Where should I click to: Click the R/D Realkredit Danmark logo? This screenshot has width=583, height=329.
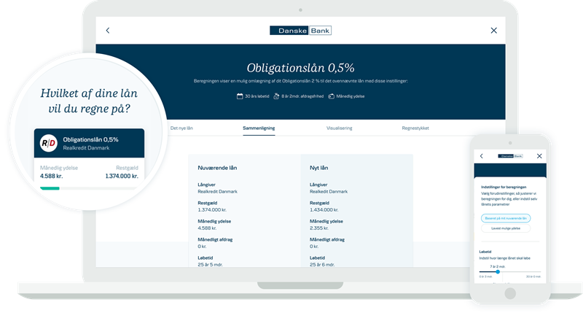49,143
